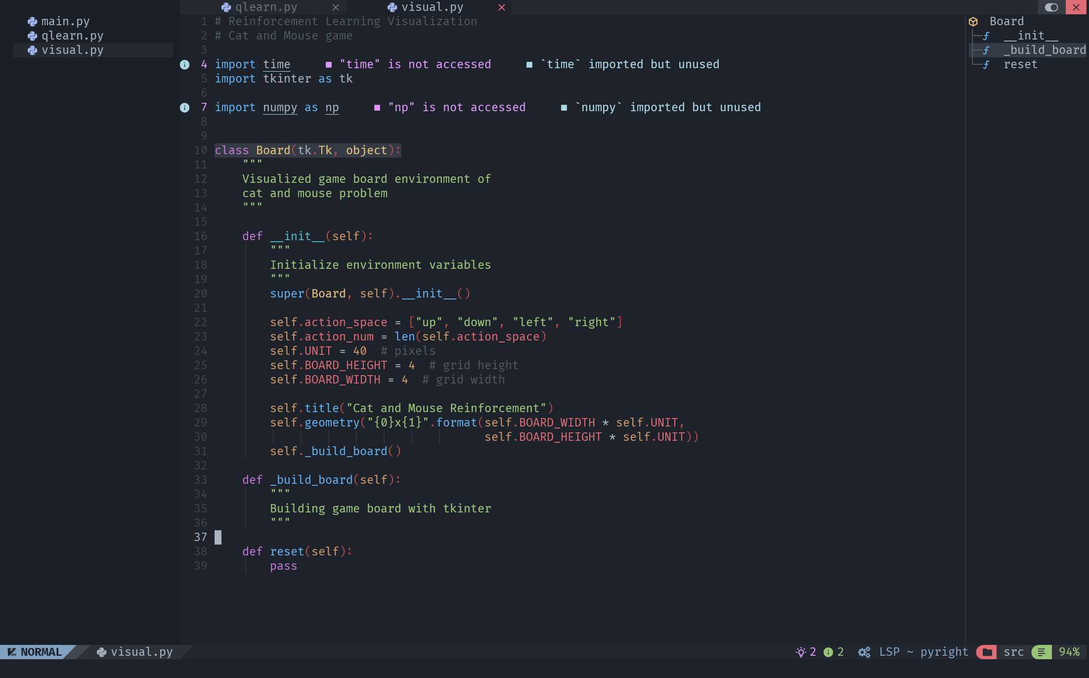Switch to the qlearn.py tab

point(266,7)
